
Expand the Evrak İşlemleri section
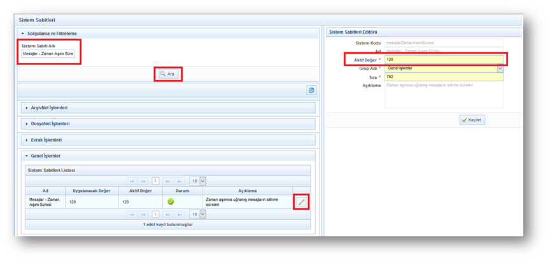point(46,140)
